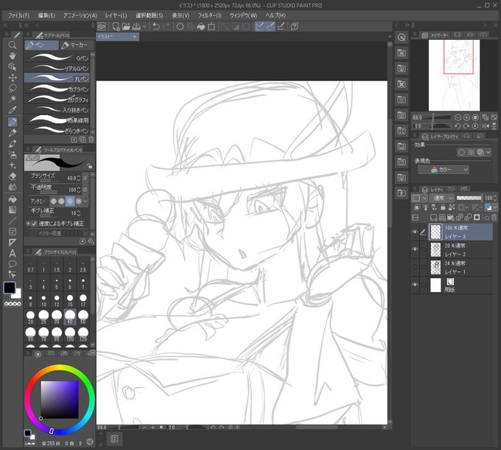Pick brush size 20 preset
501x450 pixels.
point(30,317)
